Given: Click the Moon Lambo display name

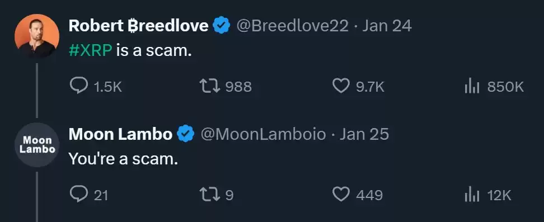Looking at the screenshot, I should pyautogui.click(x=120, y=134).
